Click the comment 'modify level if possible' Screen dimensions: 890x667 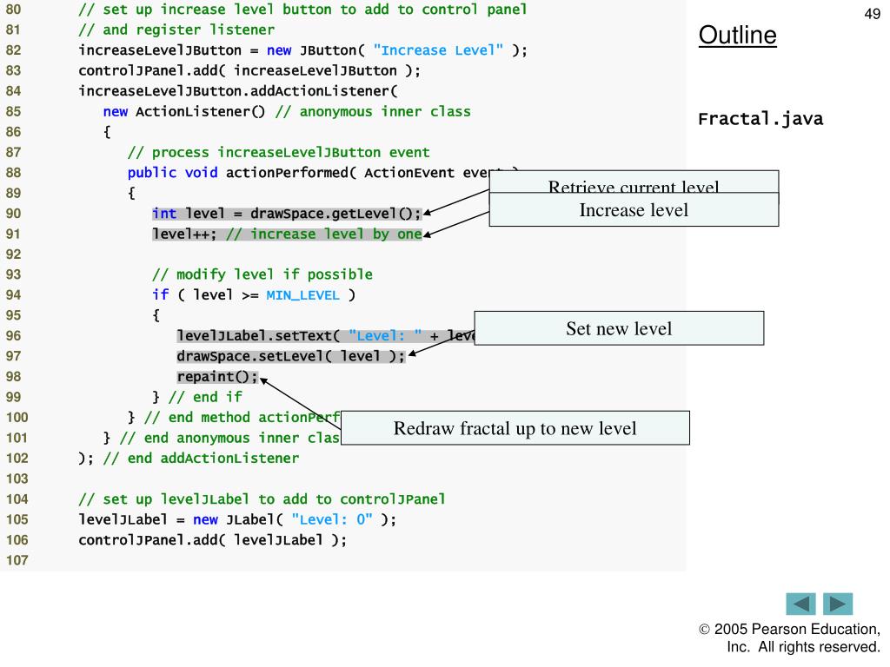(x=262, y=274)
